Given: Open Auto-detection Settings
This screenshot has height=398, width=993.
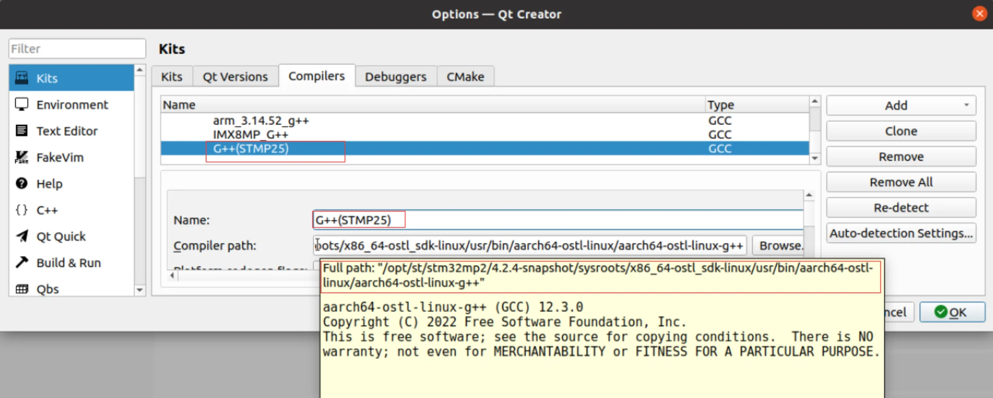Looking at the screenshot, I should (901, 233).
